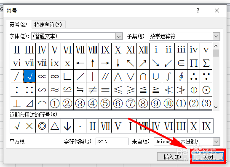This screenshot has width=230, height=167.
Task: Click the 关闭 close button
Action: 208,157
